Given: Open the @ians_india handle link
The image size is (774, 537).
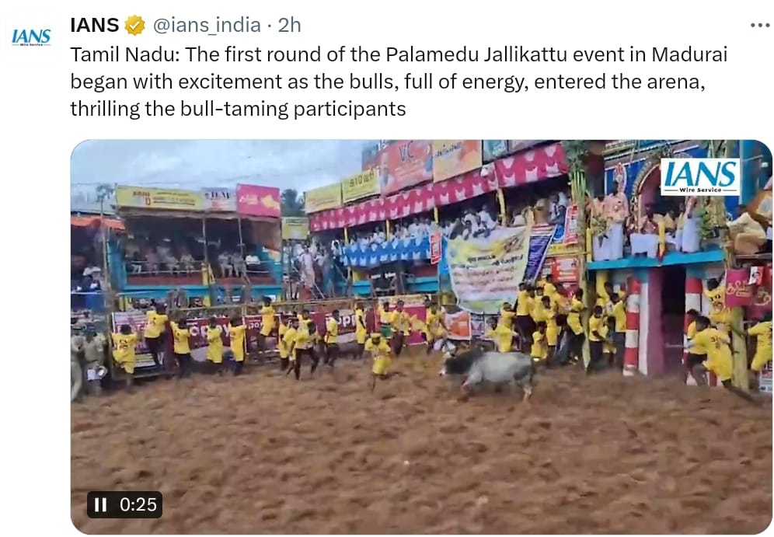Looking at the screenshot, I should (x=207, y=25).
